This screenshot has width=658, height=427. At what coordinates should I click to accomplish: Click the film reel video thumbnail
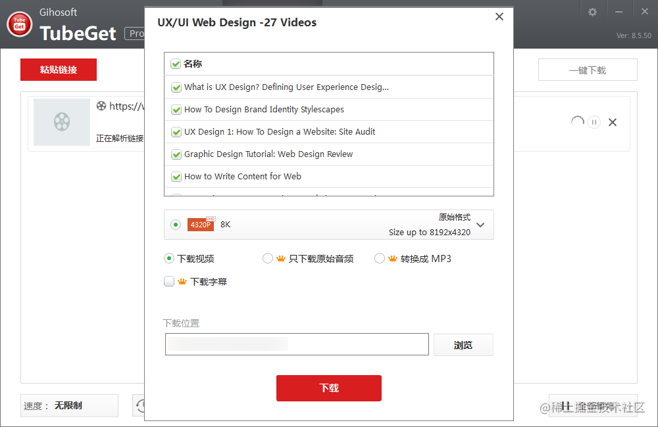[x=62, y=122]
